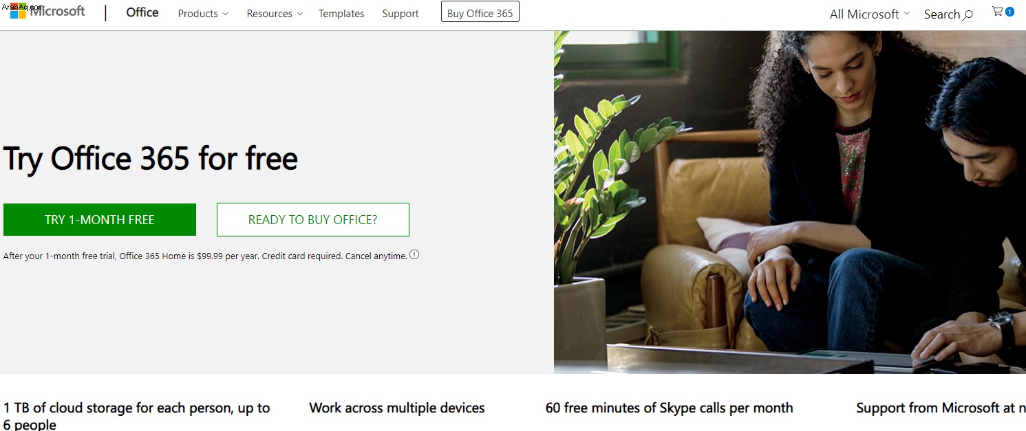The height and width of the screenshot is (431, 1026).
Task: Click the search magnifier icon
Action: pyautogui.click(x=968, y=14)
